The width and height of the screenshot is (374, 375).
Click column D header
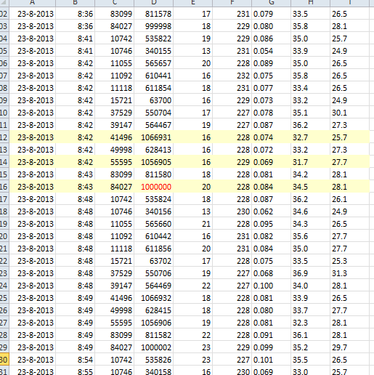point(153,3)
